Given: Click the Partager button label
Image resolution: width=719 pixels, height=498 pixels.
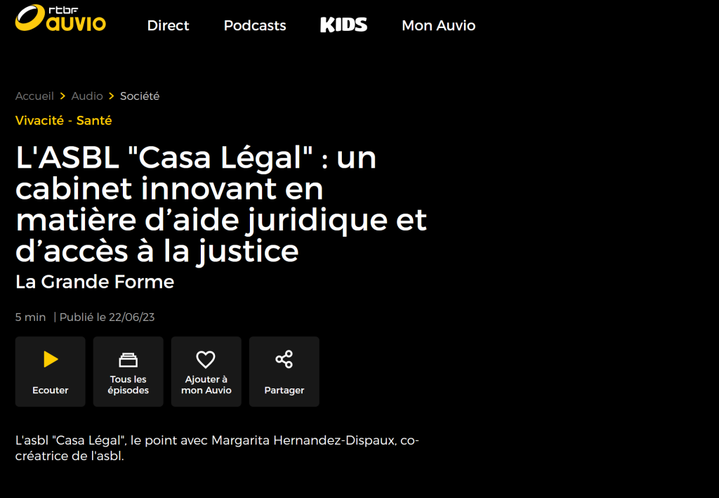Looking at the screenshot, I should coord(284,391).
